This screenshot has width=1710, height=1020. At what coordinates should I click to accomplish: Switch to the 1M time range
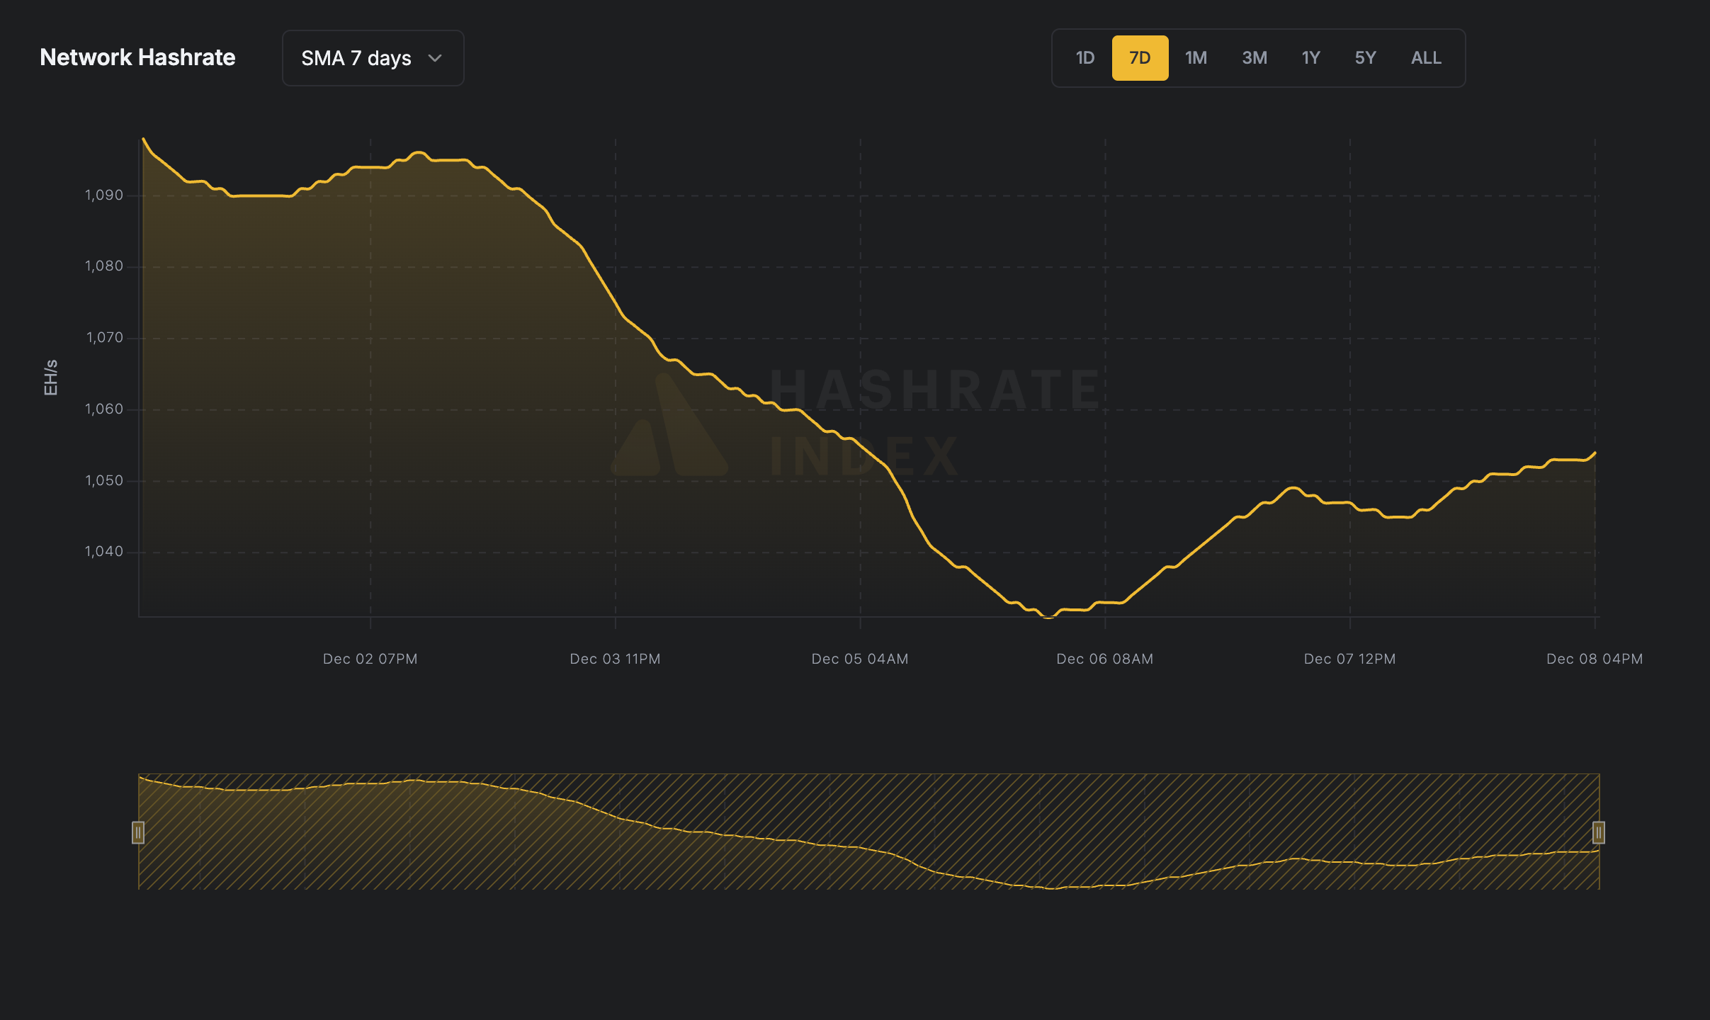(1196, 57)
